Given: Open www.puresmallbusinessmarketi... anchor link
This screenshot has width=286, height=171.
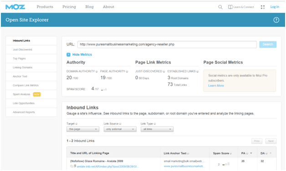Looking at the screenshot, I should [184, 166].
